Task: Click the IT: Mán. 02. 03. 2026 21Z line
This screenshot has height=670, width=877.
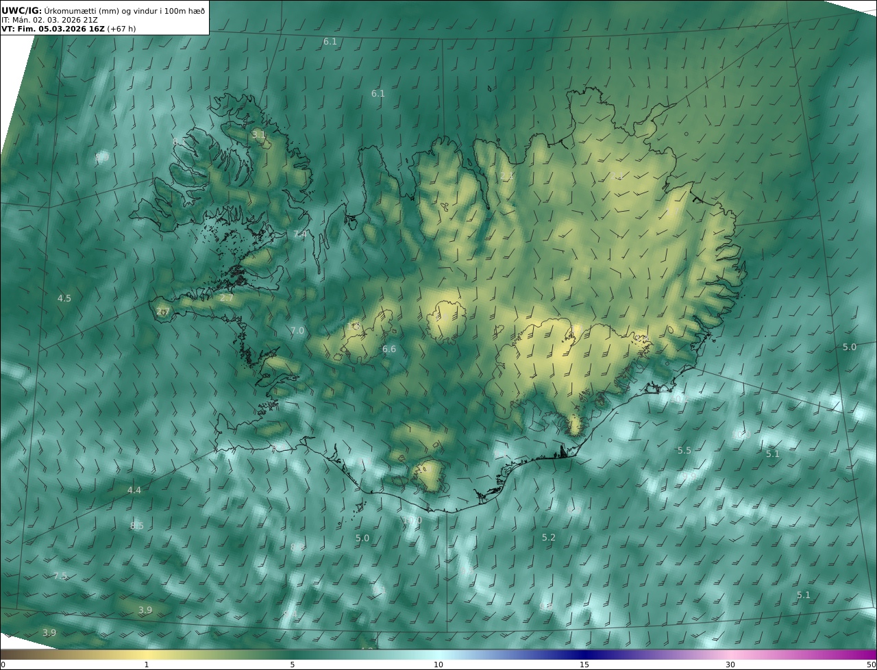Action: click(x=49, y=20)
